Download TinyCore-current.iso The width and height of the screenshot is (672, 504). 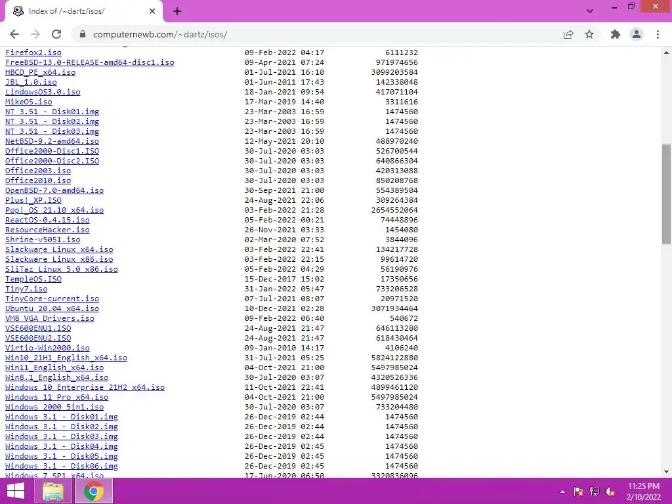coord(52,299)
